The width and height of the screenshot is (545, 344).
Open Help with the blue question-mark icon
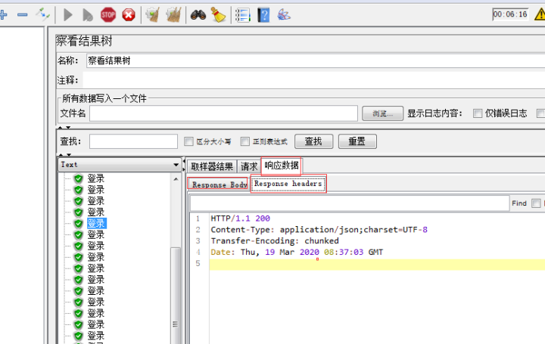click(x=263, y=15)
